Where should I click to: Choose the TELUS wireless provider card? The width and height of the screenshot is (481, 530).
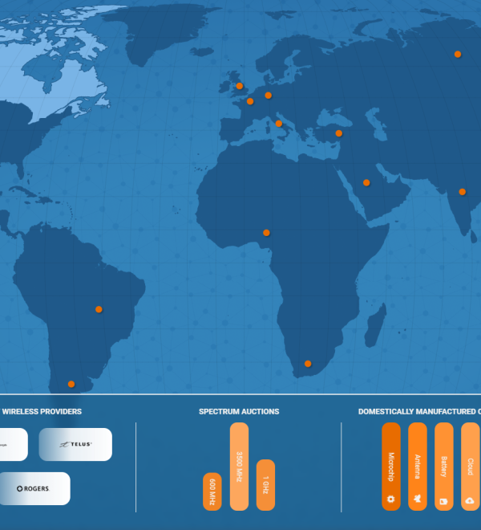[75, 444]
